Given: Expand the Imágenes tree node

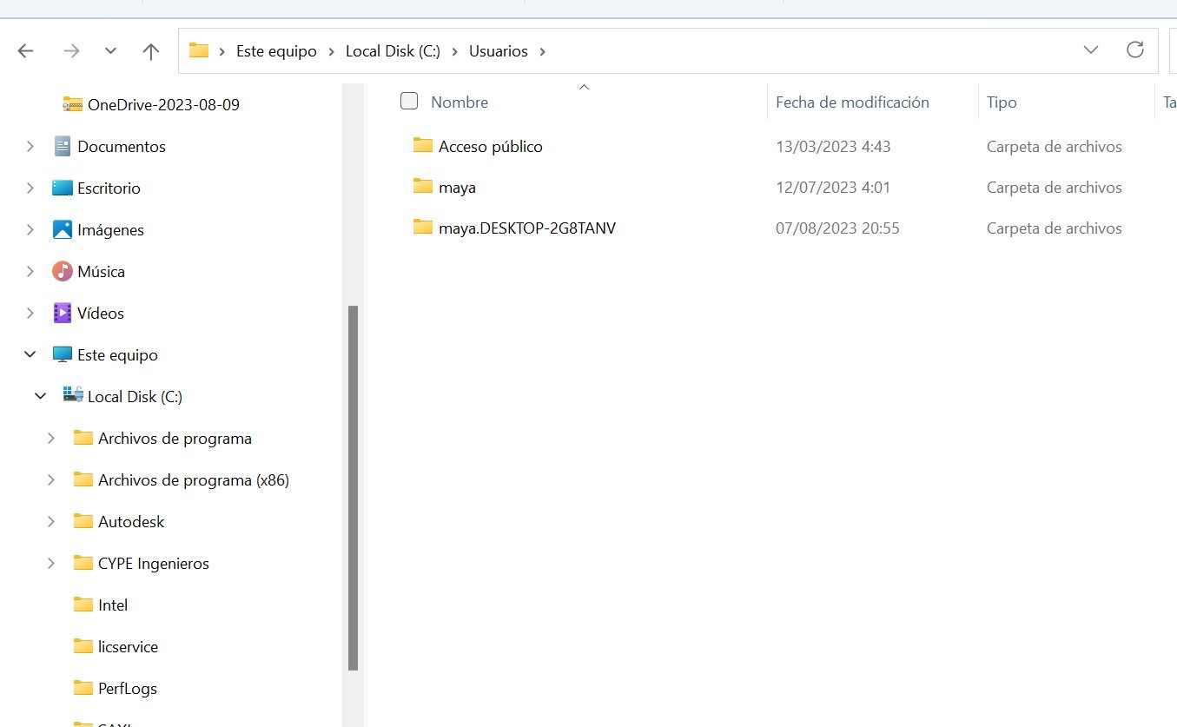Looking at the screenshot, I should [30, 230].
